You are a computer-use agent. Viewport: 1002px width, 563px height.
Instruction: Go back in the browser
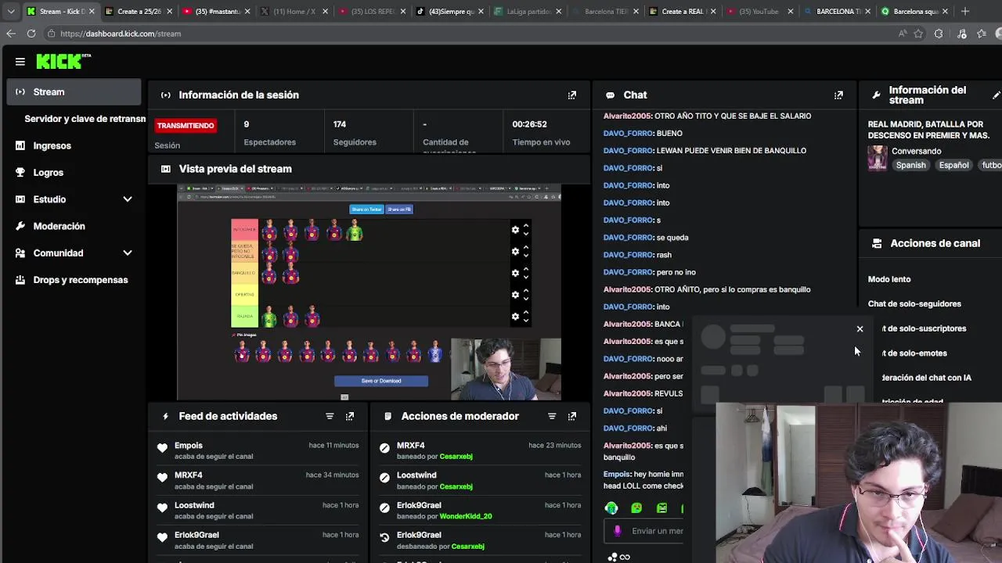point(10,34)
